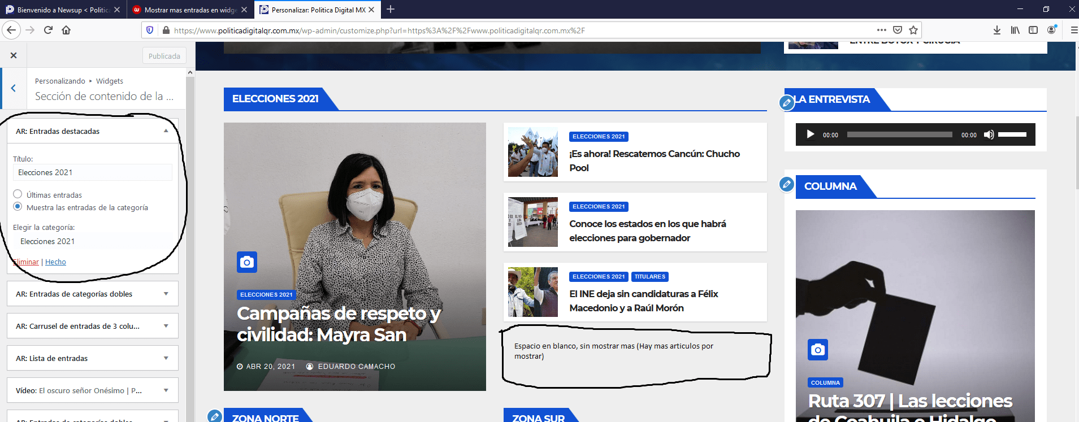Go back in browser history
1079x422 pixels.
click(x=11, y=30)
